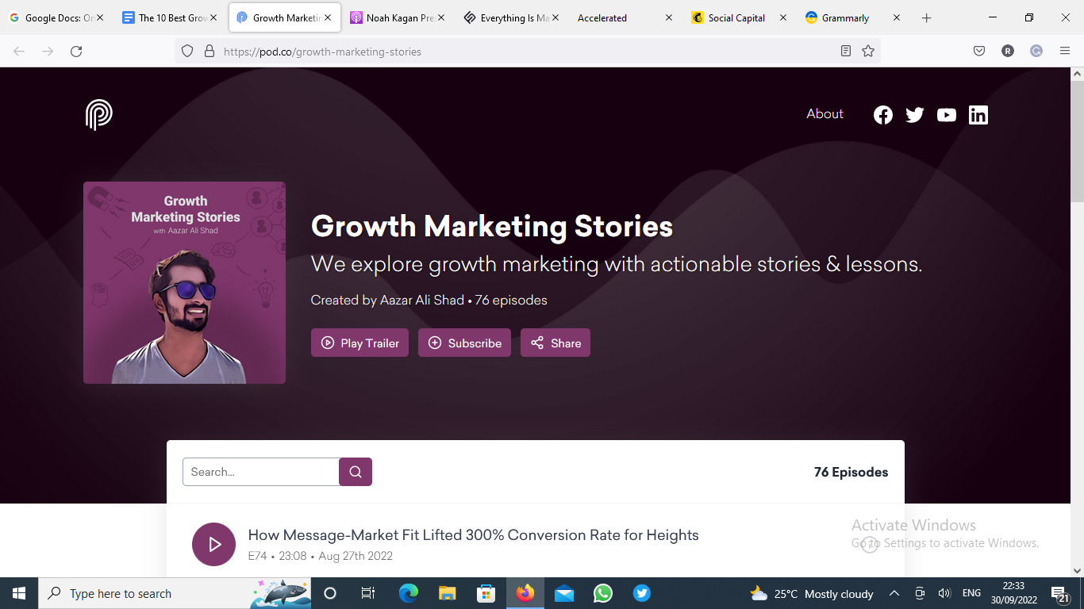Open Firefox account avatar icon
The height and width of the screenshot is (609, 1084).
click(x=1008, y=52)
